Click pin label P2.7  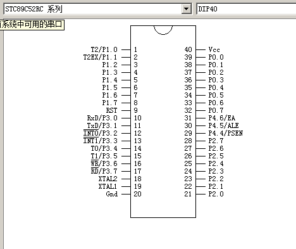tap(216, 141)
